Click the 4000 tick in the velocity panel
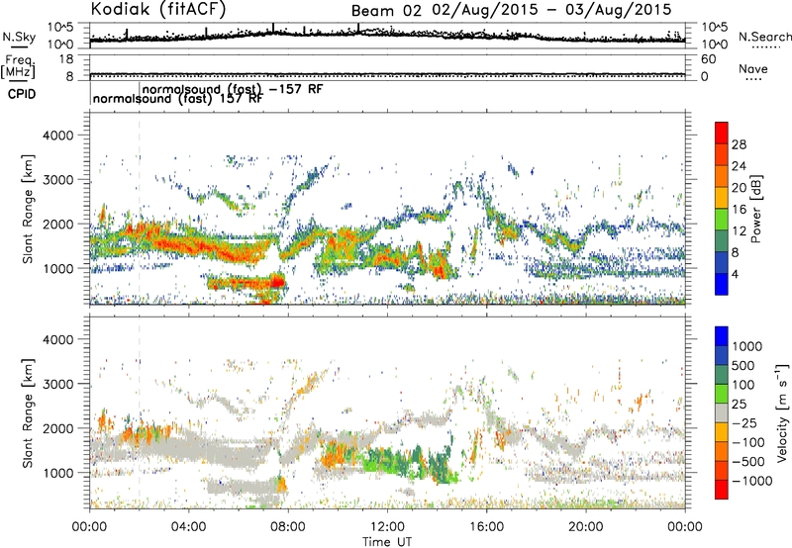This screenshot has width=792, height=548. 57,340
